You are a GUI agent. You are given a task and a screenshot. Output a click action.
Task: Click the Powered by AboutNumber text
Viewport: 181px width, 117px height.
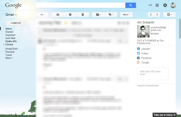(148, 85)
